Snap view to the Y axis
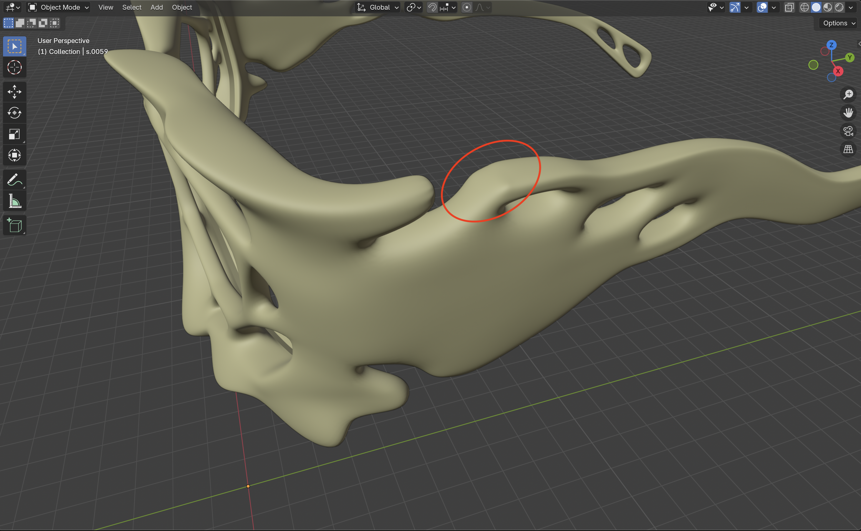861x531 pixels. coord(850,57)
